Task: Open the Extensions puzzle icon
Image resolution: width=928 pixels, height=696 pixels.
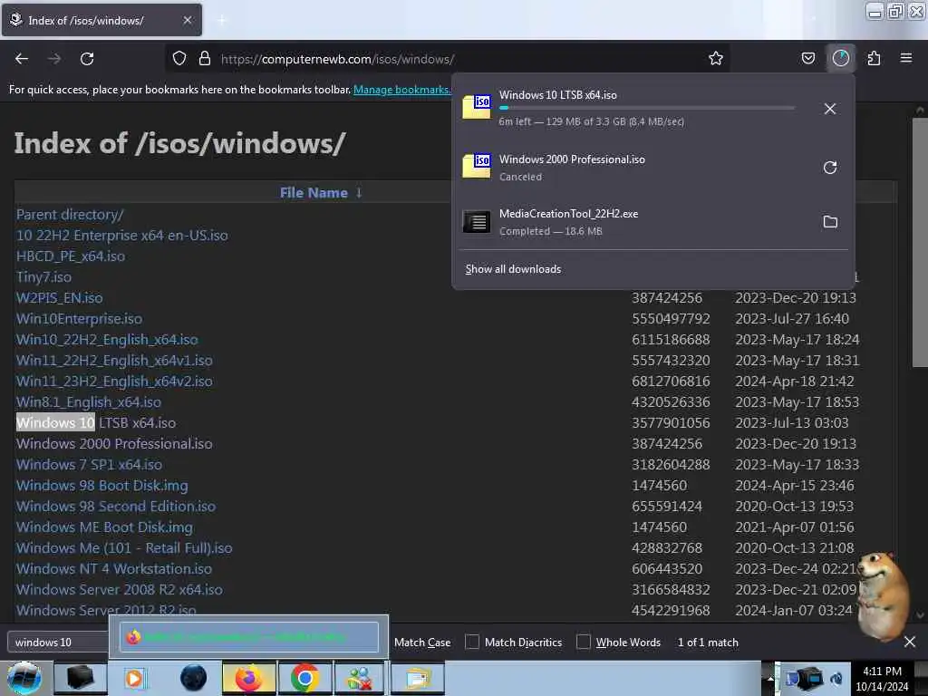Action: 874,59
